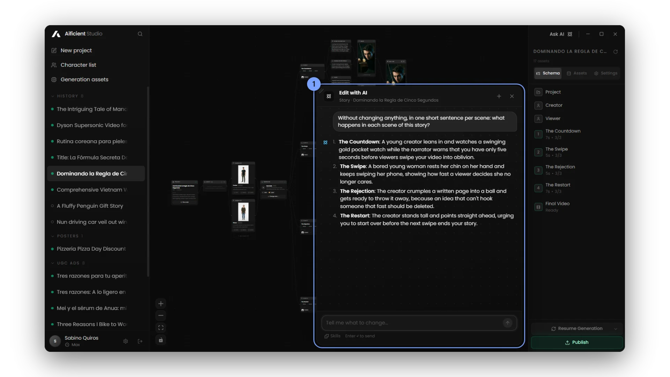This screenshot has width=670, height=377.
Task: Select the Creator schema item
Action: tap(577, 105)
